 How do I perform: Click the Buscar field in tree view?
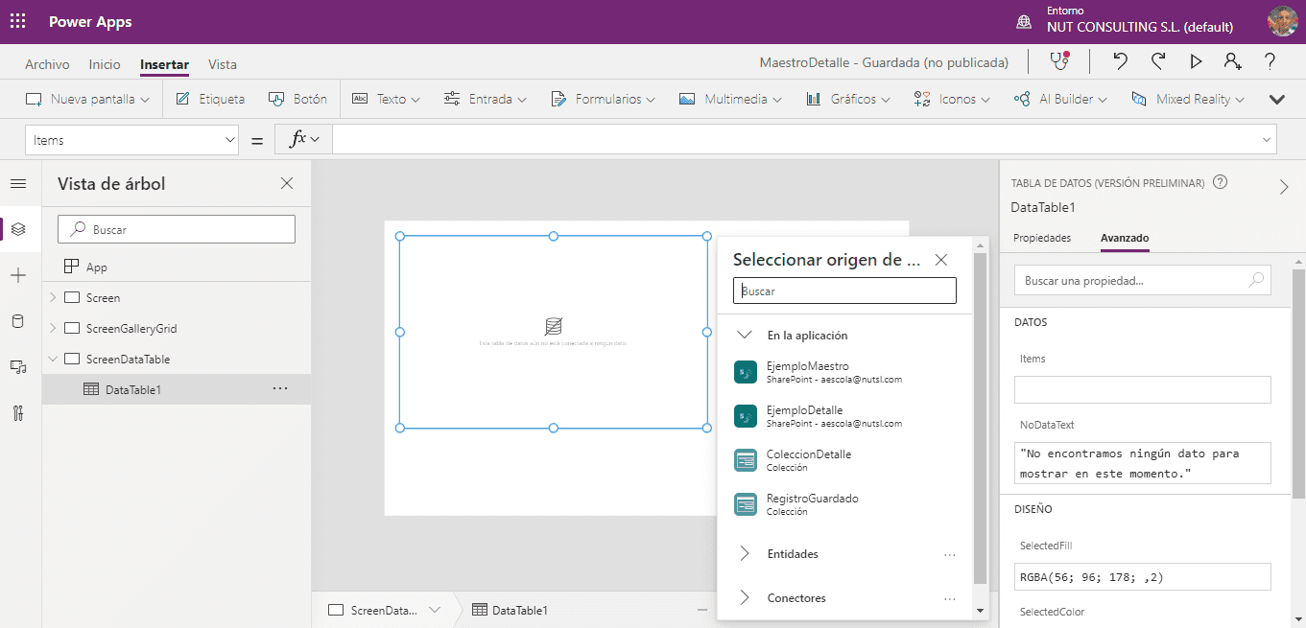pos(177,229)
